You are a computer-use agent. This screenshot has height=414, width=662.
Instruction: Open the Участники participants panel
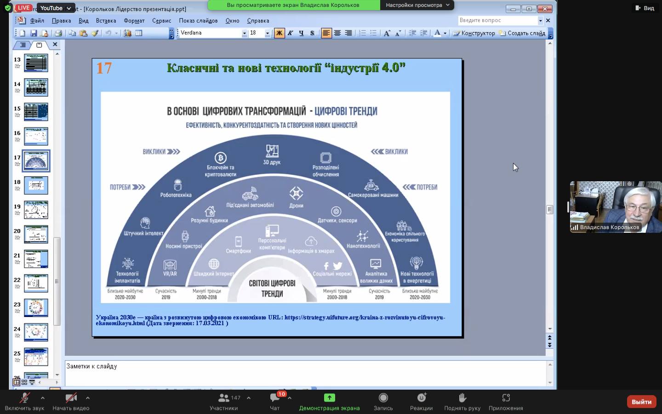(x=224, y=398)
